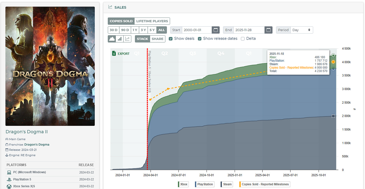The image size is (365, 189).
Task: Open the Period Day dropdown
Action: point(302,30)
